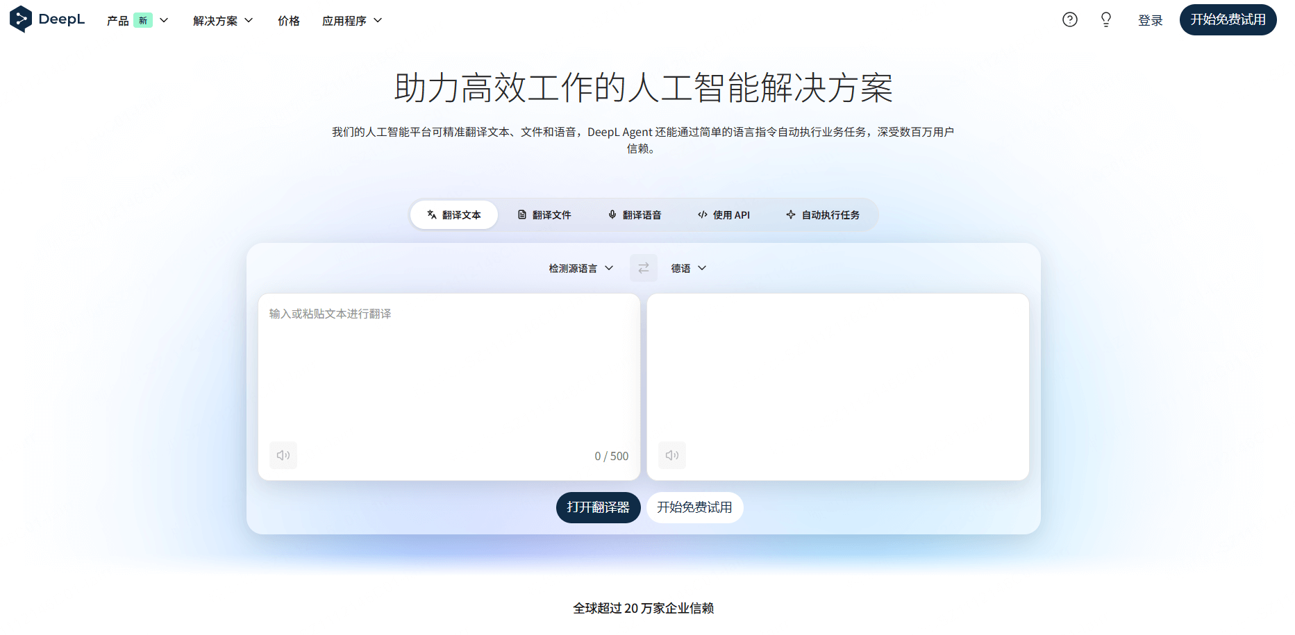Click the document icon on 翻译文件 tab

point(523,214)
